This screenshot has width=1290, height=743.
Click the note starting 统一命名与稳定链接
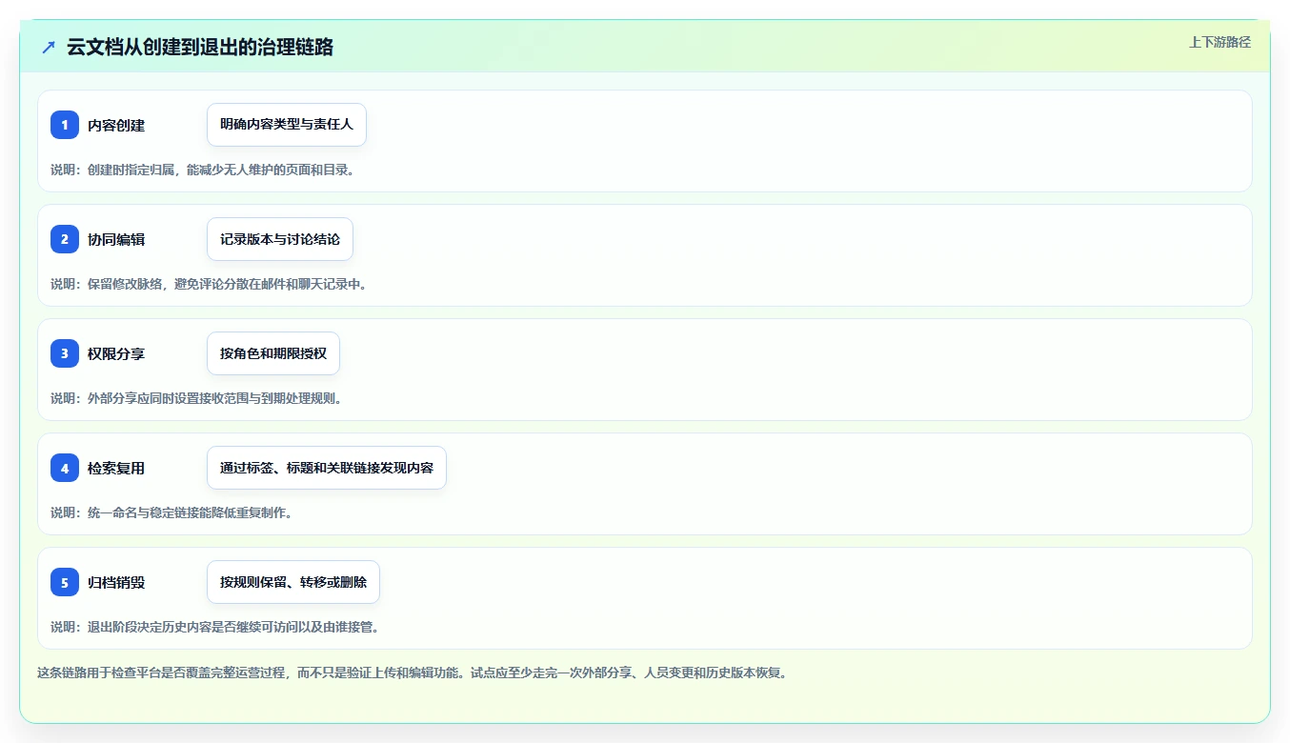pos(171,512)
